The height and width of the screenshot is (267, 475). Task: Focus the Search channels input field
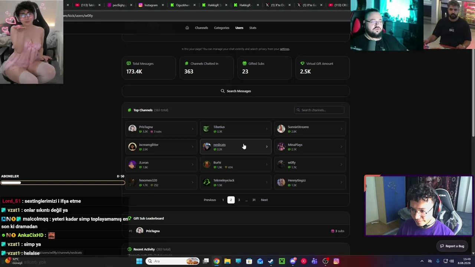[319, 110]
